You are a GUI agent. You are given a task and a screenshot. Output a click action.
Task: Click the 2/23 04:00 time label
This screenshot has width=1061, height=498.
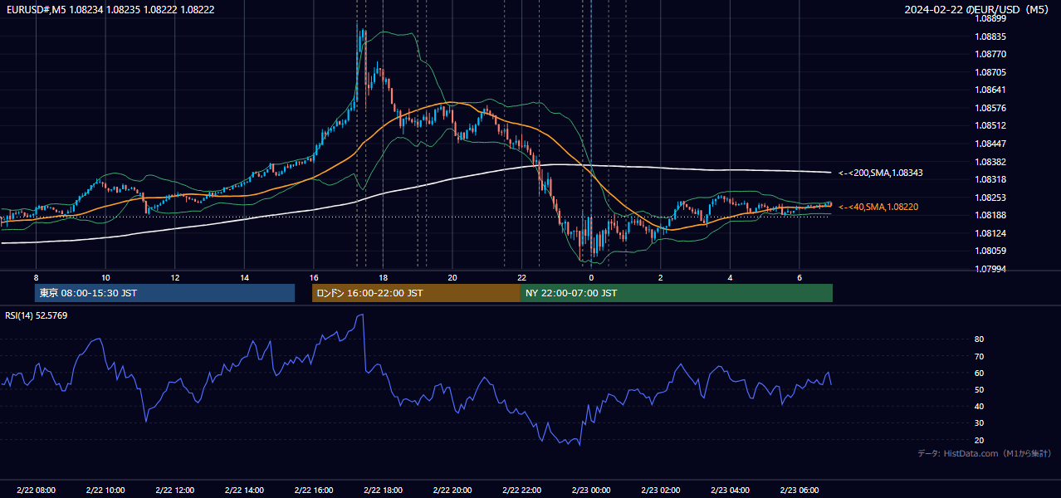[x=730, y=490]
